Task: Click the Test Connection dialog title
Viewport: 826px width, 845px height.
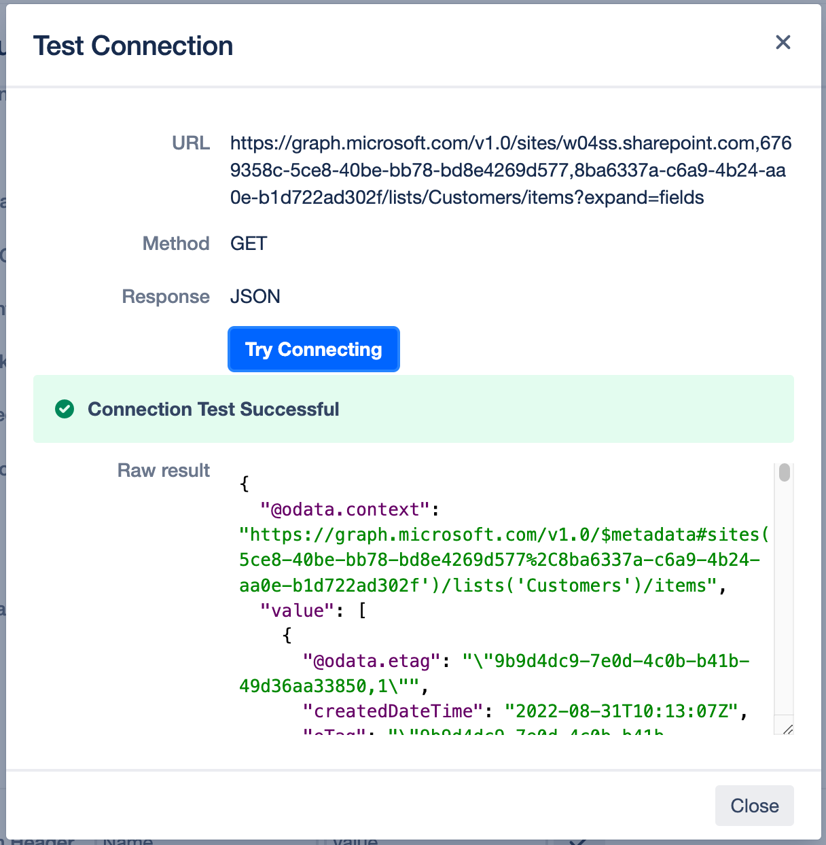Action: 133,46
